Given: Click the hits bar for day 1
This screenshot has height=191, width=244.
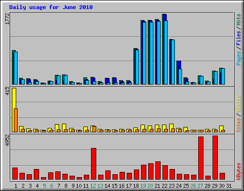Looking at the screenshot, I should [x=13, y=67].
